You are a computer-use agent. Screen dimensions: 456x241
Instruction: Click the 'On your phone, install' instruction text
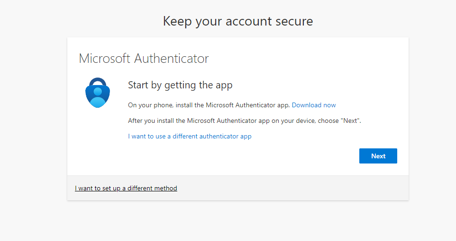(209, 105)
